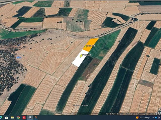Click the yellow pushpin on the orange parcel
The width and height of the screenshot is (161, 120).
point(86,47)
